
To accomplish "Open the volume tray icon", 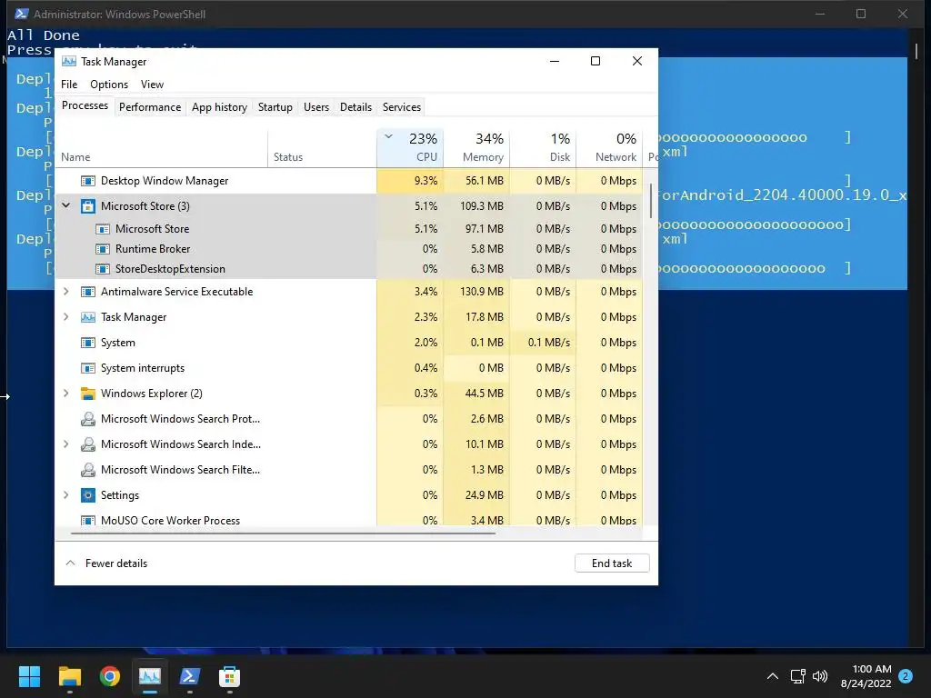I will pos(820,676).
